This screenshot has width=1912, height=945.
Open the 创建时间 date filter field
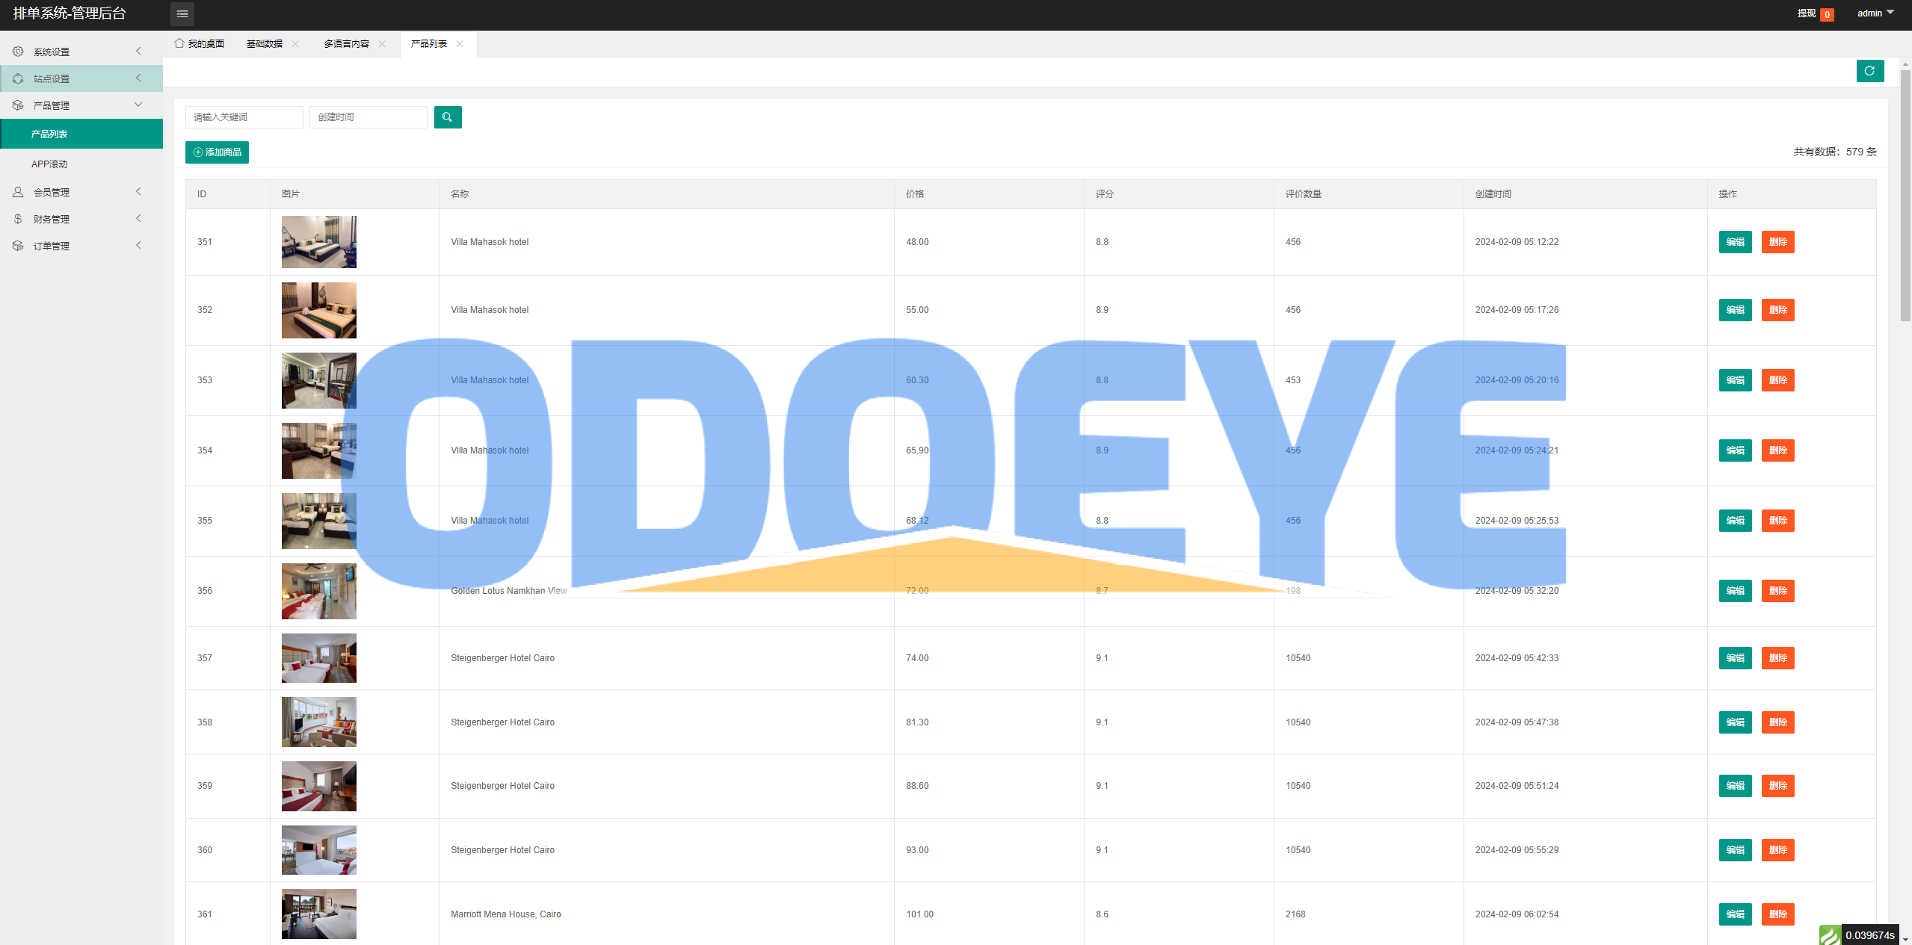click(x=368, y=117)
